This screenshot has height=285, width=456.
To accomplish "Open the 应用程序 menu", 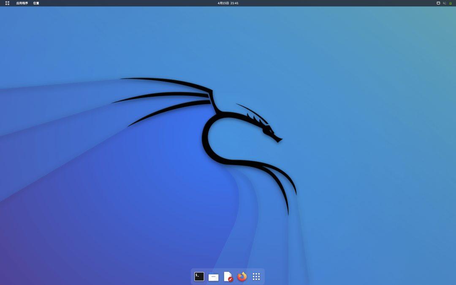I will point(22,3).
